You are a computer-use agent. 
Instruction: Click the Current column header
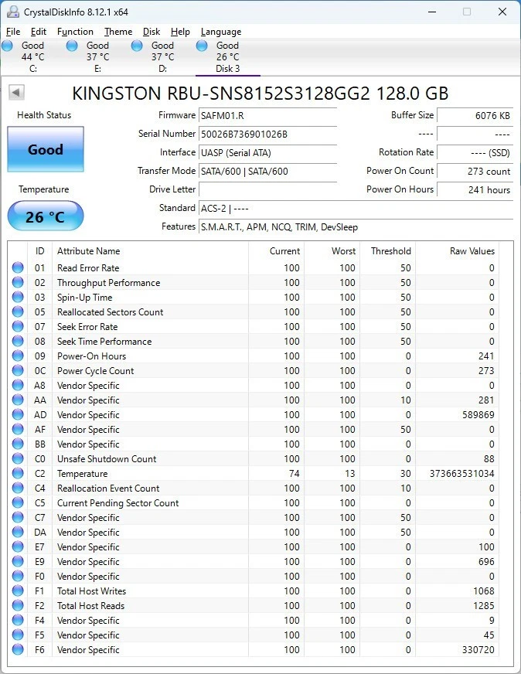point(276,251)
